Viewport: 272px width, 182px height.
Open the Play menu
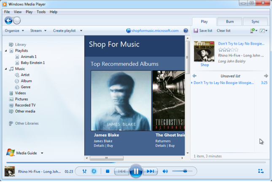[29, 12]
